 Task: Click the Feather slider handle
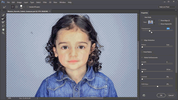[x=142, y=72]
